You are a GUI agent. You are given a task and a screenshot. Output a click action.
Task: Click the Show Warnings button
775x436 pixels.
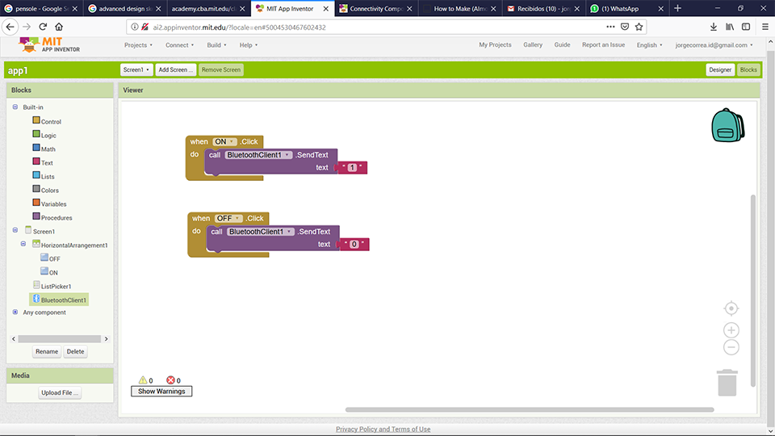[161, 391]
